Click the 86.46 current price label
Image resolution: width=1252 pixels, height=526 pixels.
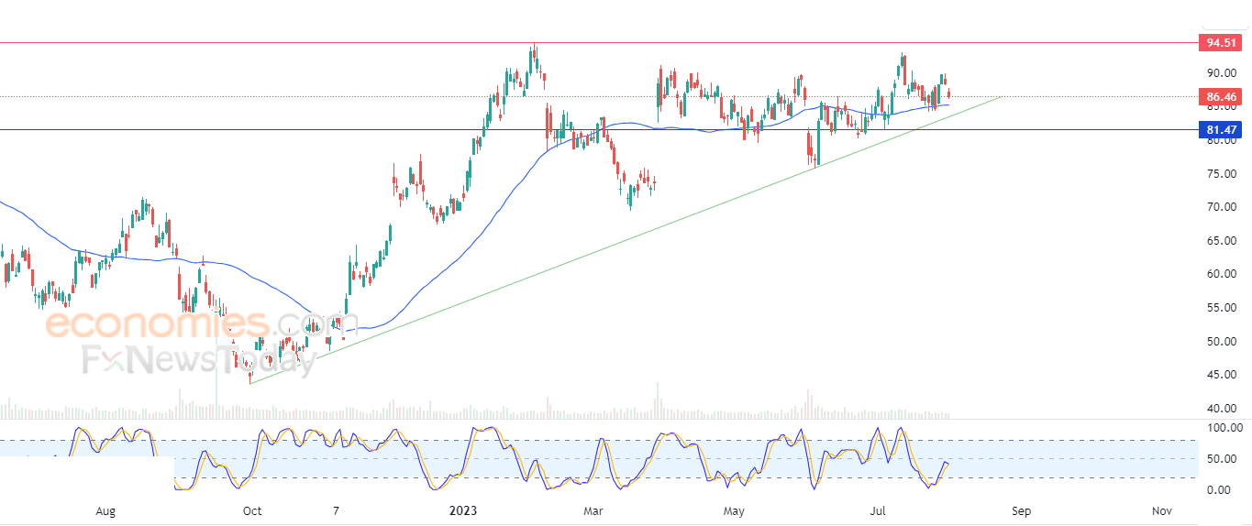1223,96
